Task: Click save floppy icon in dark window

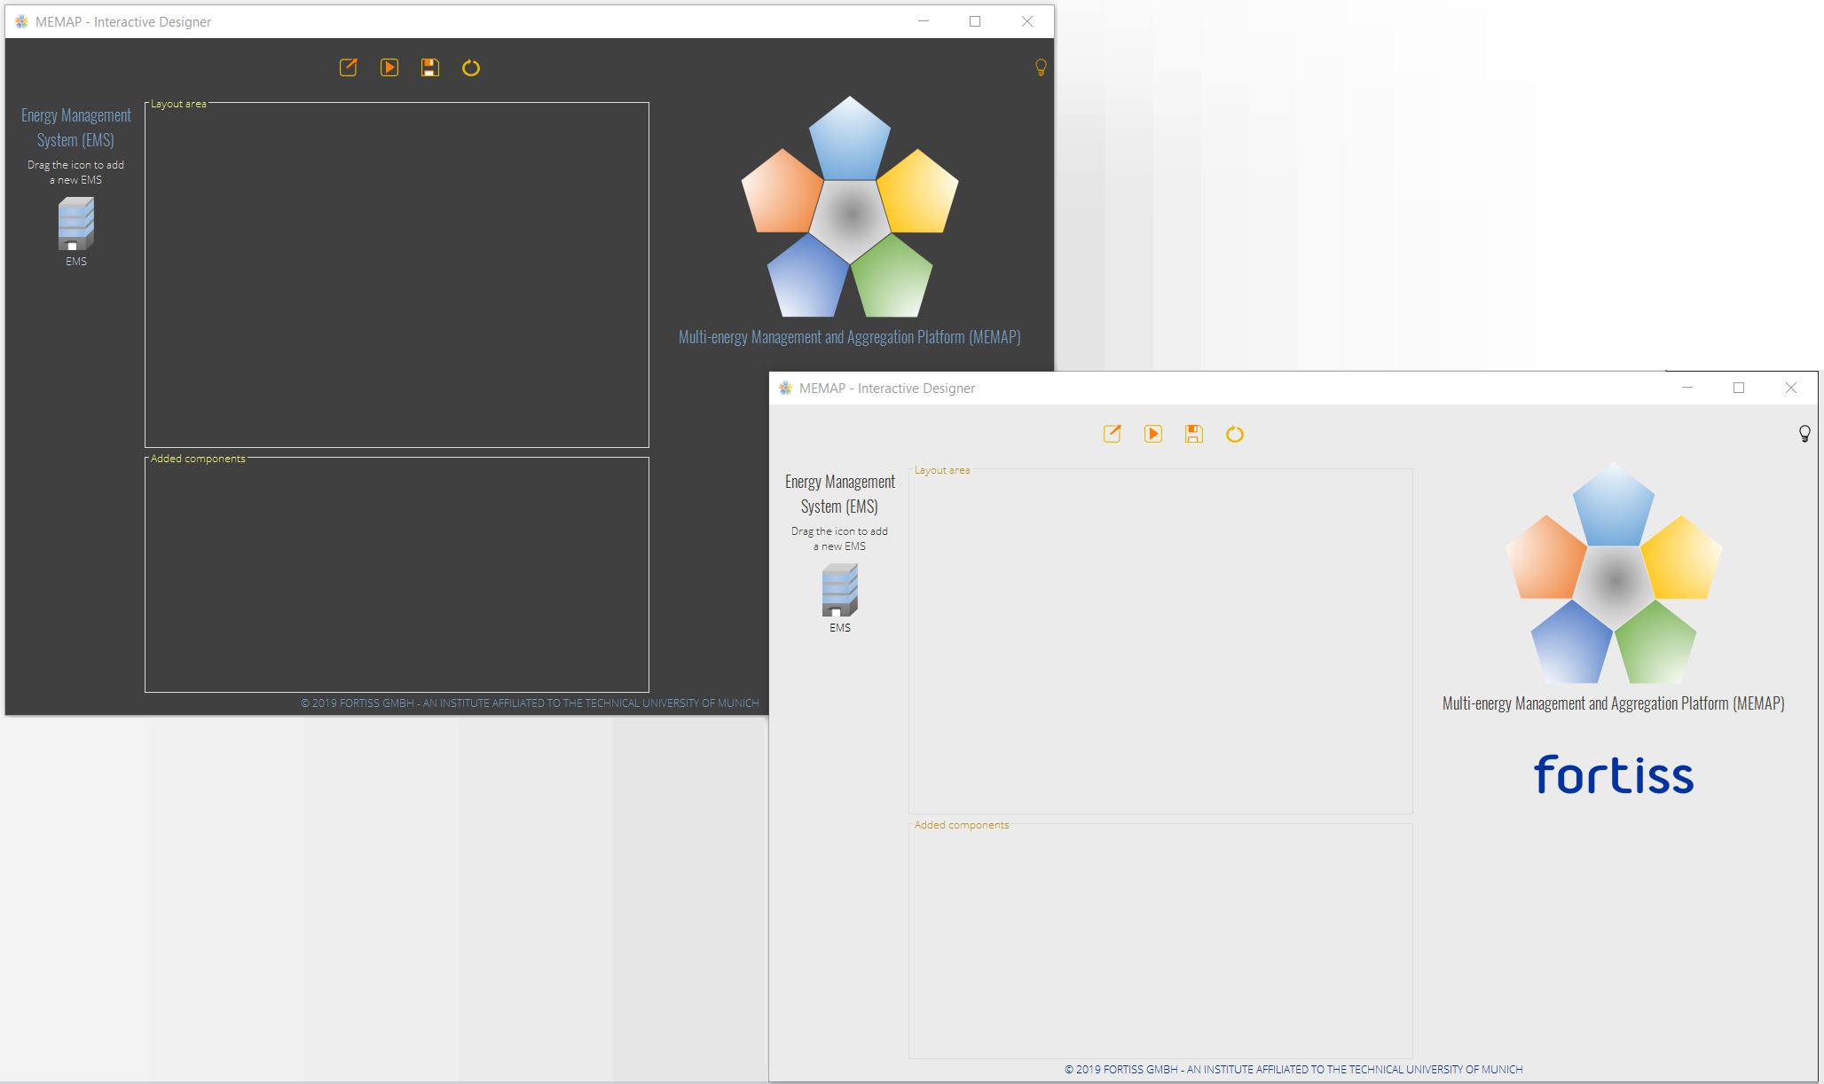Action: tap(430, 67)
